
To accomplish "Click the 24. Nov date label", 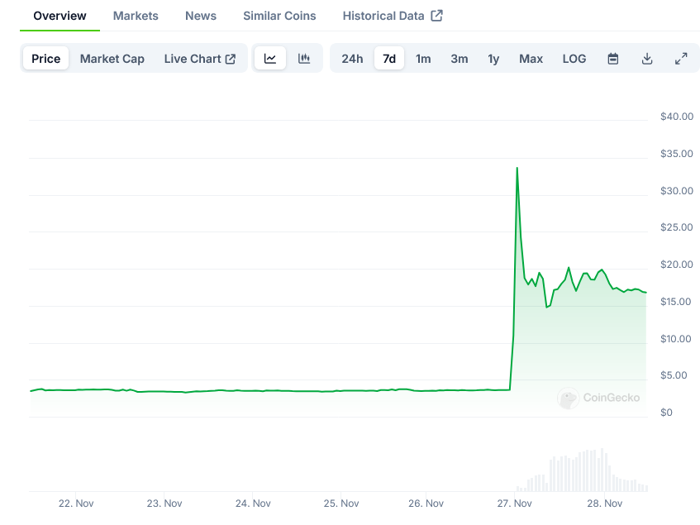I will pos(253,504).
